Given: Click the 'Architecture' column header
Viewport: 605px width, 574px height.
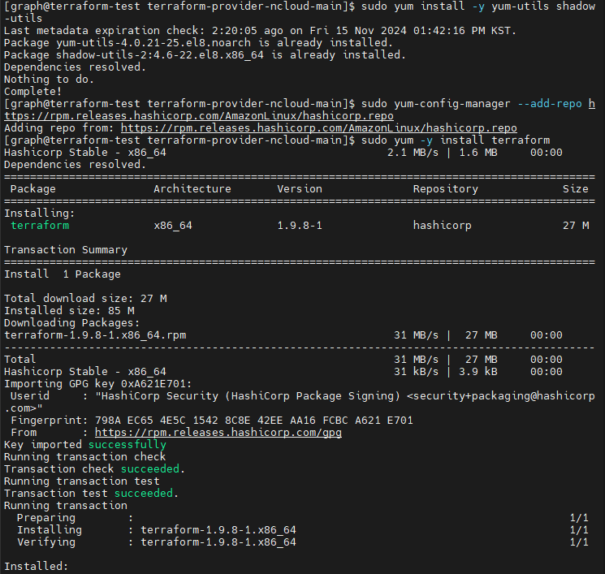Looking at the screenshot, I should (192, 189).
